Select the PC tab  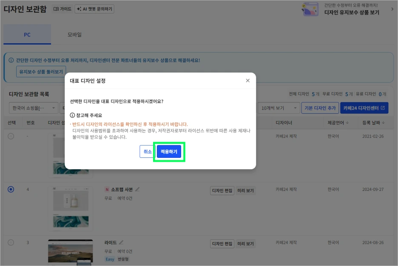pyautogui.click(x=27, y=35)
